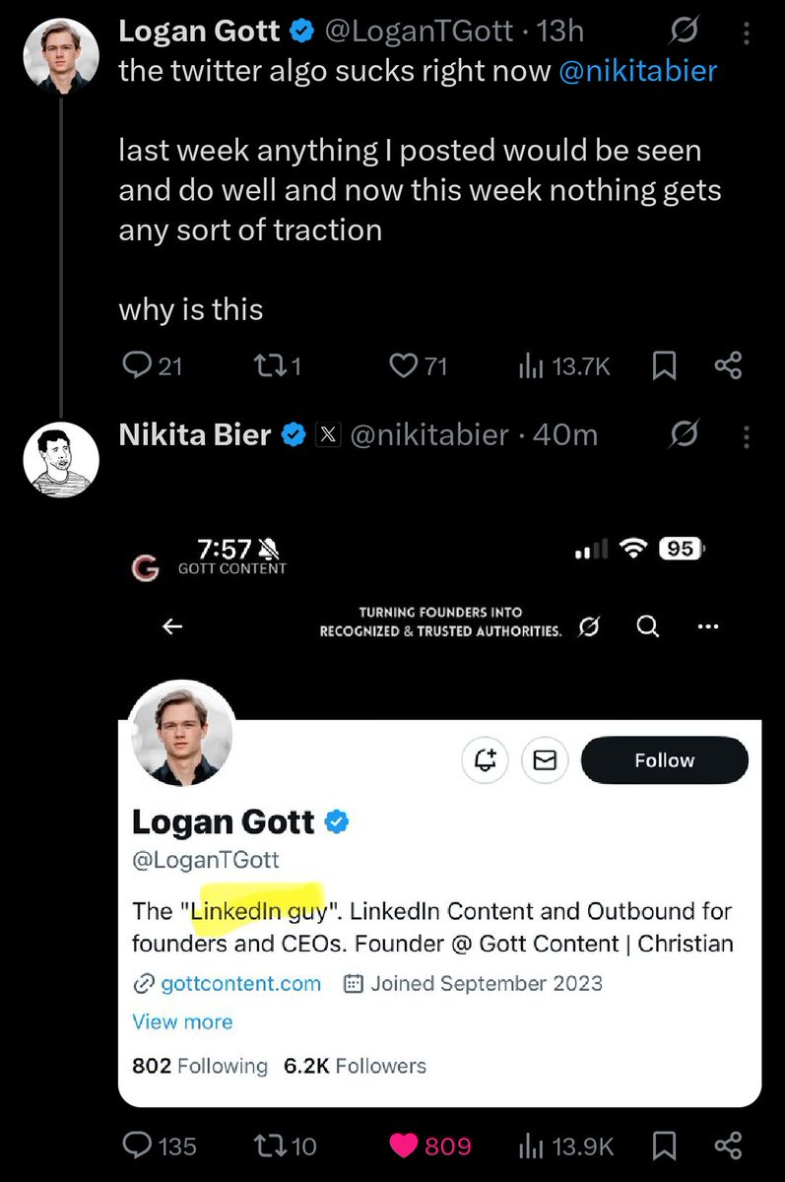Screen dimensions: 785x1182
Task: Open more options on Logan's tweet
Action: pos(746,32)
